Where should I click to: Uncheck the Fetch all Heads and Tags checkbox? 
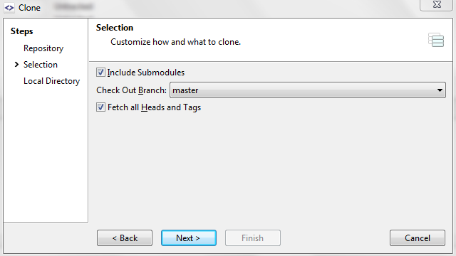tap(100, 107)
